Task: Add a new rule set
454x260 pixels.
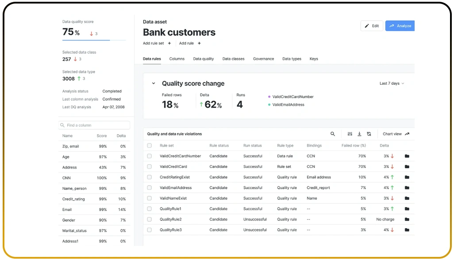Action: coord(154,43)
